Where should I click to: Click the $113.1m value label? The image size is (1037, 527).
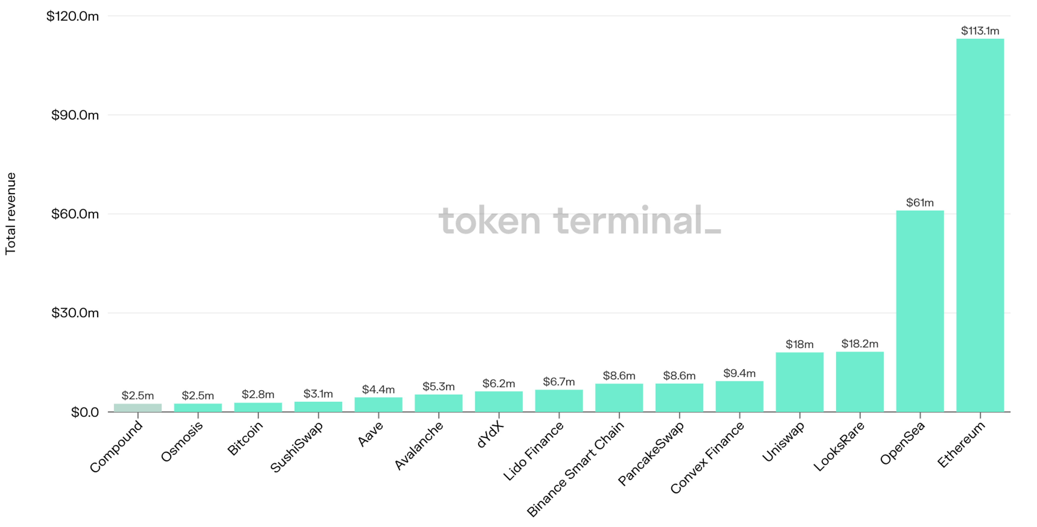coord(980,30)
